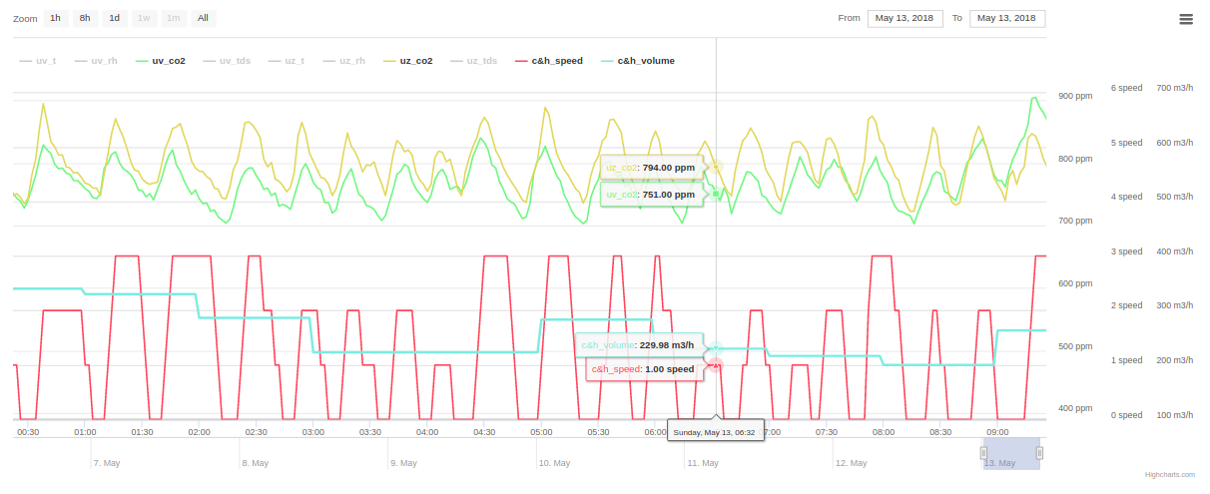Hide the c&h_volume series
1210x494 pixels.
point(638,61)
